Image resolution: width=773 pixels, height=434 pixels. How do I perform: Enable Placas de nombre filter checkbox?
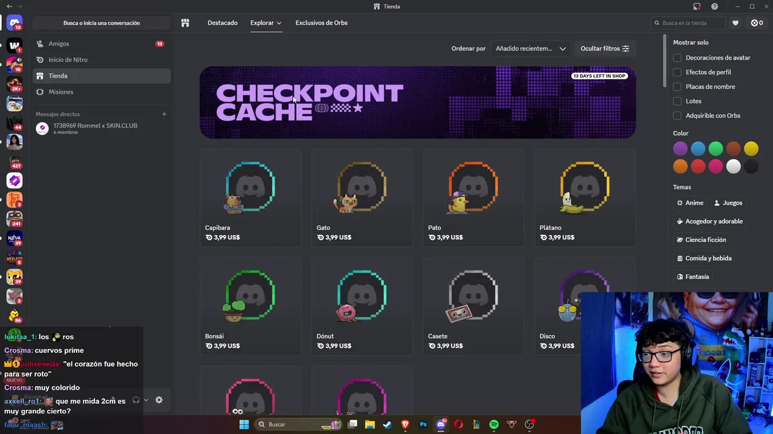pyautogui.click(x=677, y=87)
